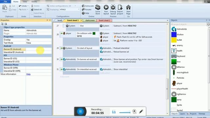Select the enemy object
210x118 pixels.
[x=177, y=45]
